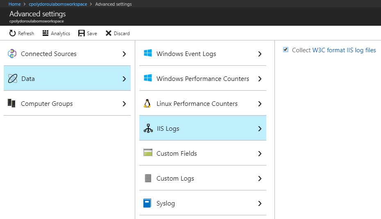Uncheck Collect W3C format IIS log files
Image resolution: width=381 pixels, height=219 pixels.
coord(286,50)
